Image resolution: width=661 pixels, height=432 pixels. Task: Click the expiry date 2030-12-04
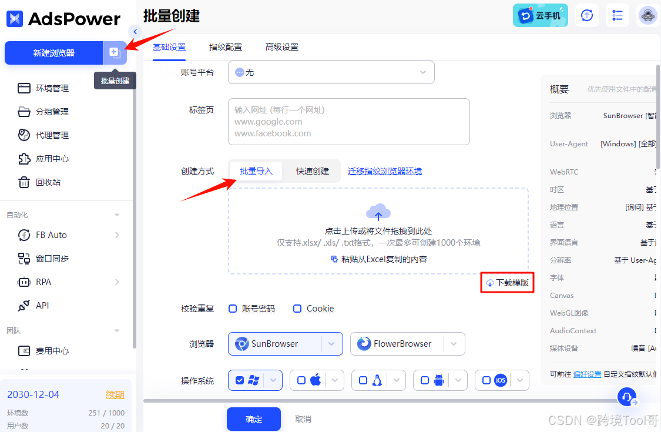pos(33,394)
